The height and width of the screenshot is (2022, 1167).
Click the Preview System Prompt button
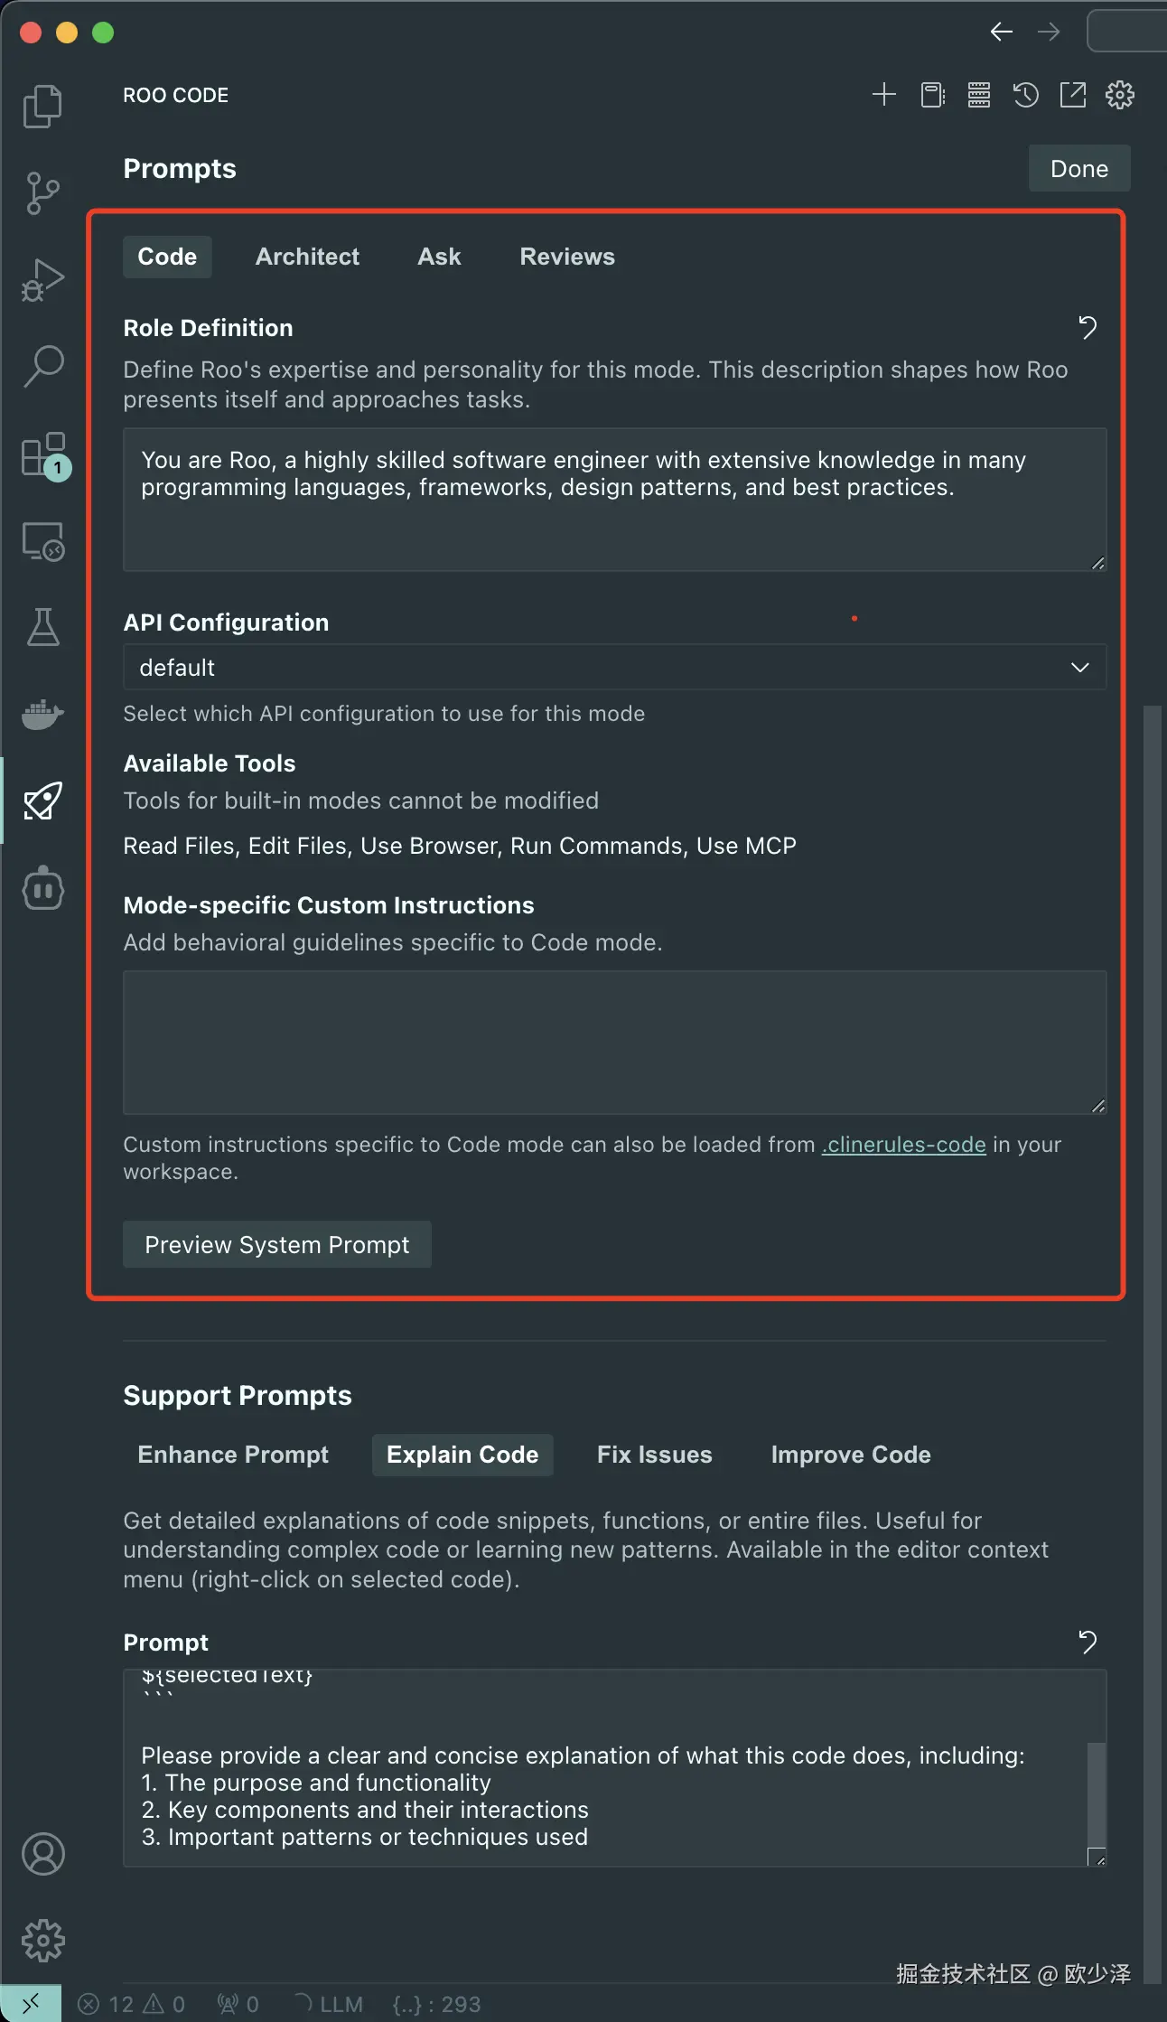(277, 1244)
